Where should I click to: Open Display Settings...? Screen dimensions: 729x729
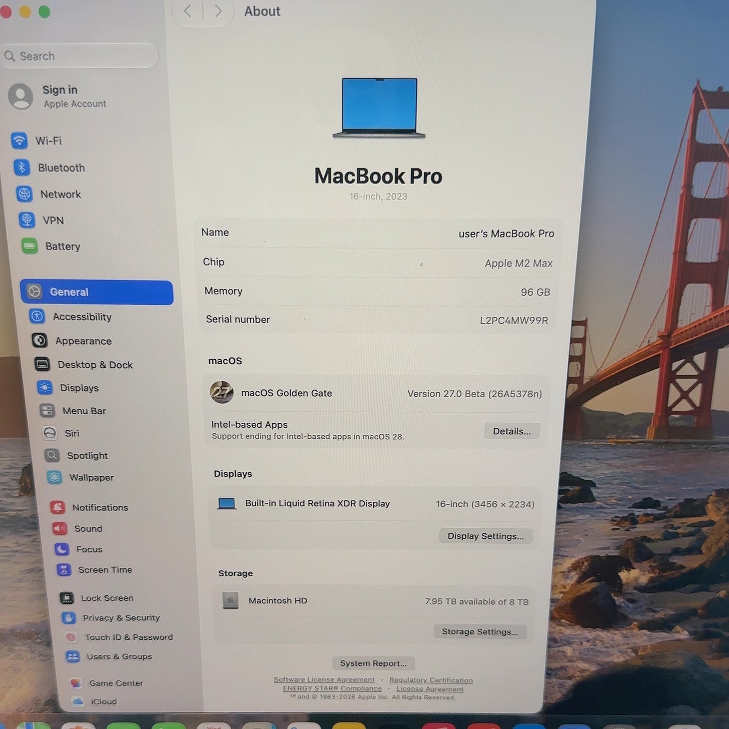point(485,536)
